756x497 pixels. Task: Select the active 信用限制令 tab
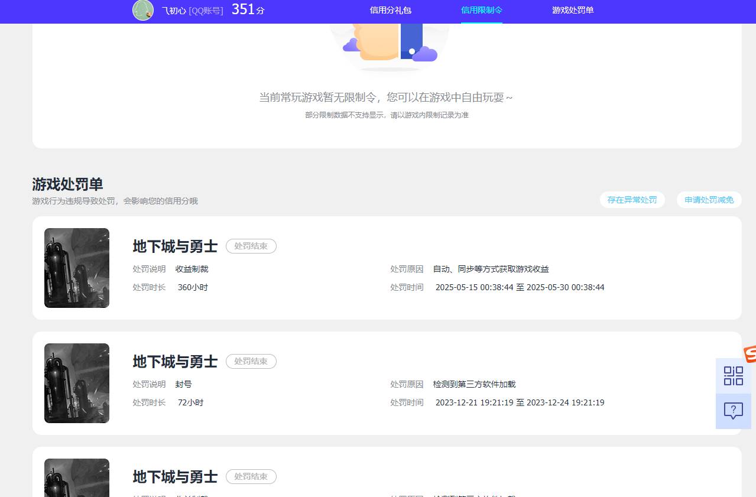click(481, 10)
